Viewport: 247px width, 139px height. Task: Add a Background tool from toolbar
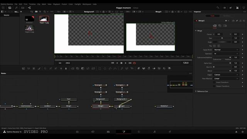pyautogui.click(x=24, y=68)
